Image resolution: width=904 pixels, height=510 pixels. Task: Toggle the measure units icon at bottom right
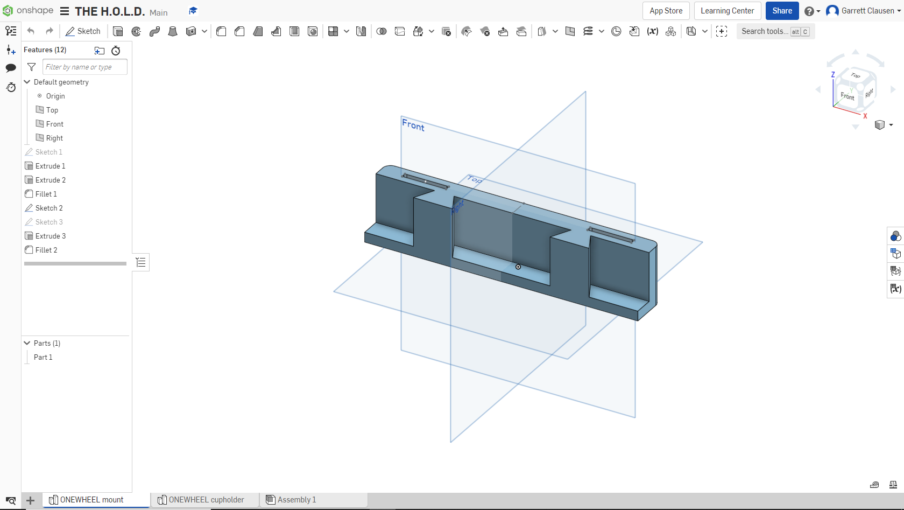point(874,485)
